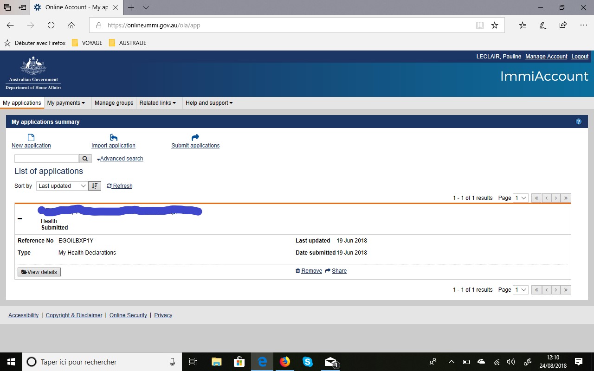594x371 pixels.
Task: Click the New application document icon
Action: (x=31, y=137)
